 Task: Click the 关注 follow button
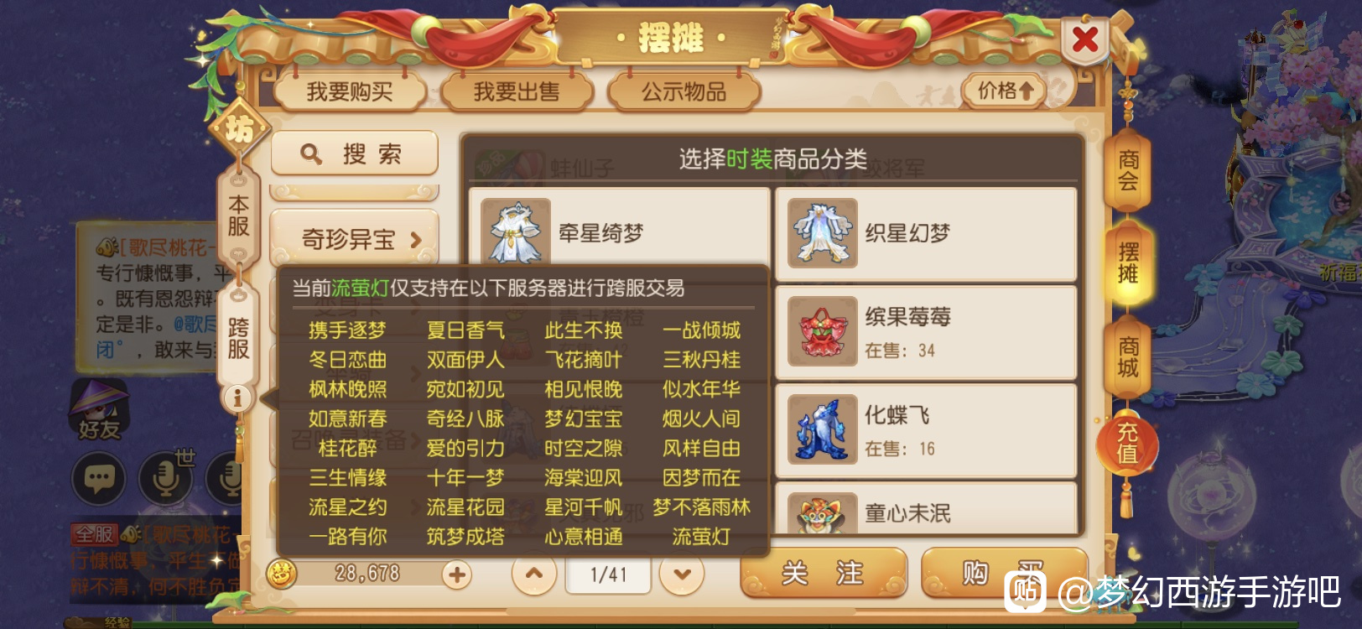[x=824, y=574]
